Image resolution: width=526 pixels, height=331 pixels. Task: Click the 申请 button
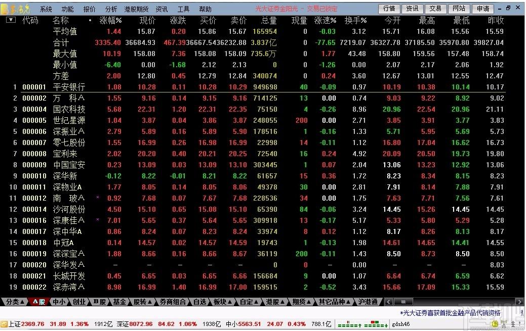tap(483, 9)
